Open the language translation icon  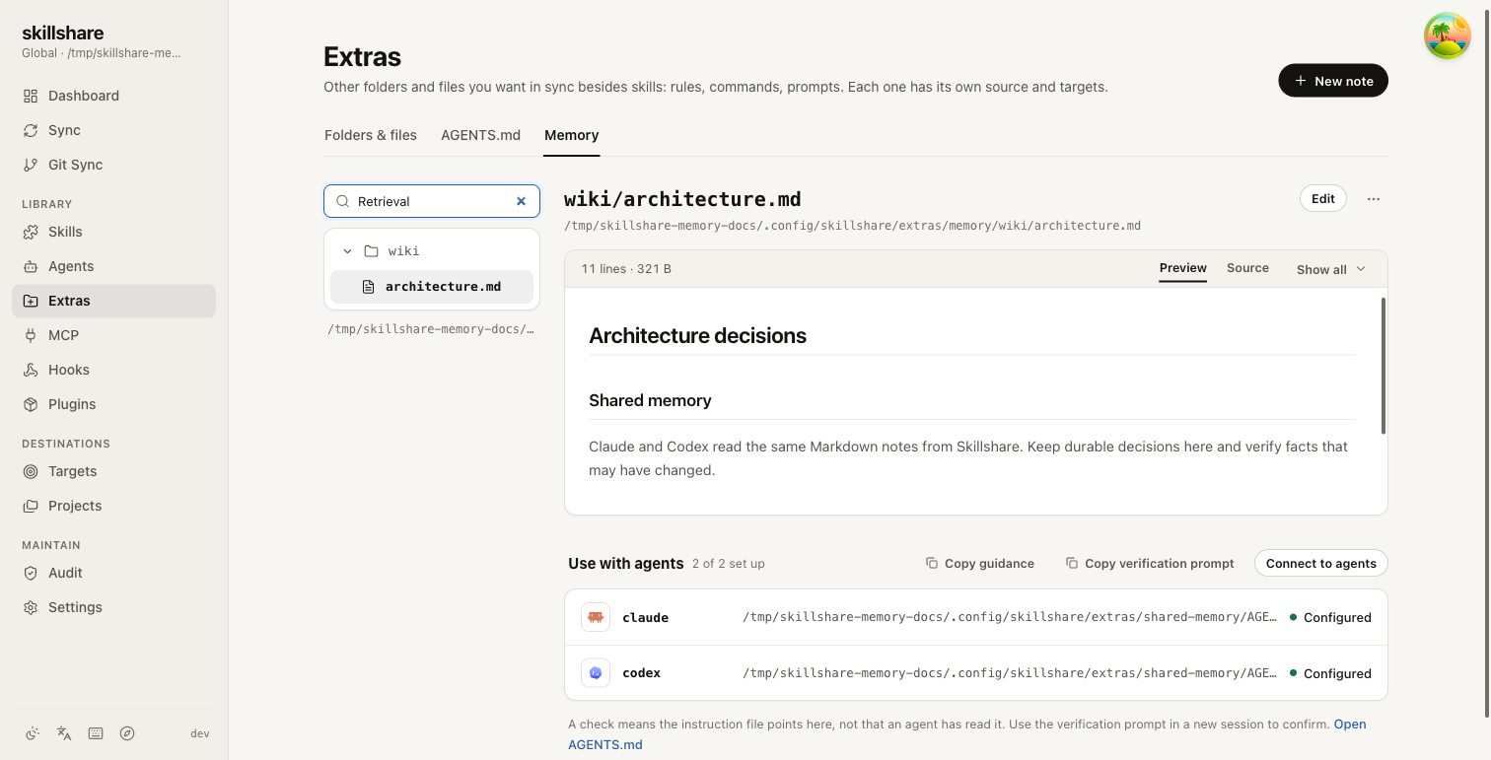[x=64, y=733]
